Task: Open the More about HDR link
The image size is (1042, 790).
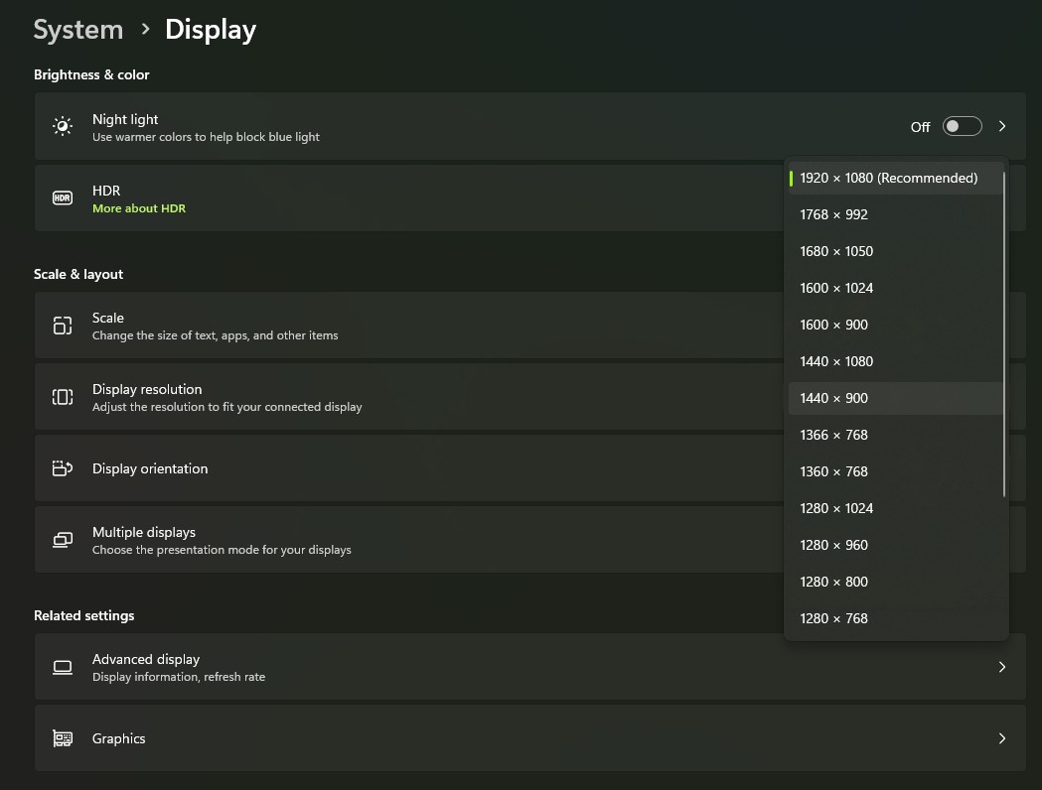Action: point(139,208)
